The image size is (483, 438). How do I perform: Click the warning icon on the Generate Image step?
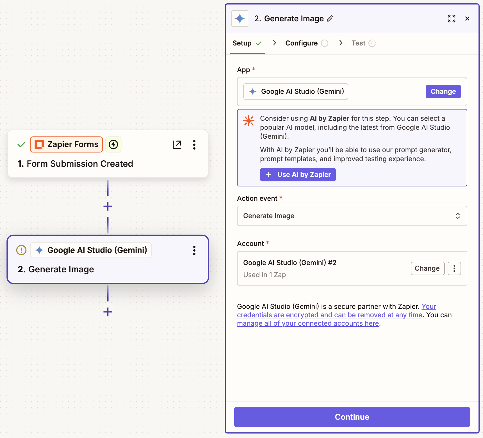tap(21, 250)
